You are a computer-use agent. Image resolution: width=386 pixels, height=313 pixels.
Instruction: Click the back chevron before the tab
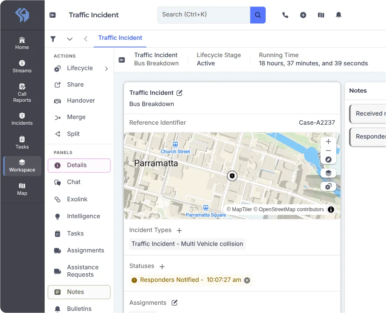click(86, 39)
